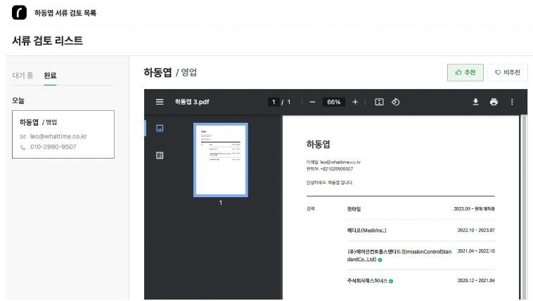Show the document outline in PDF sidebar
533x301 pixels.
[x=160, y=155]
